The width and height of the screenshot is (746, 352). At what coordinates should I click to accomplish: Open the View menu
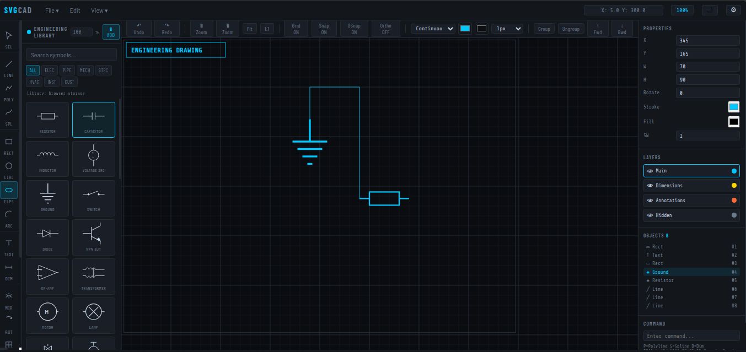(x=99, y=10)
